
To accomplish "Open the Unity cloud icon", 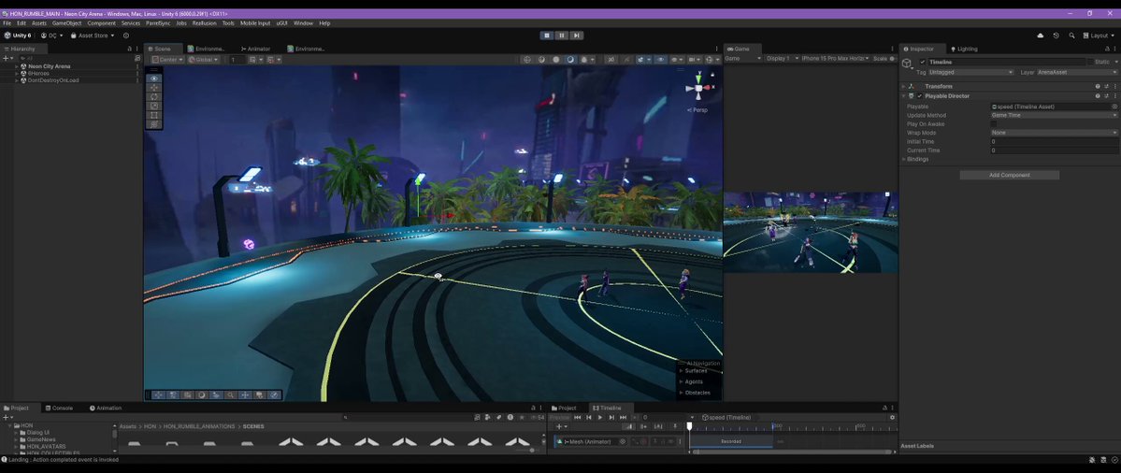I will tap(1041, 35).
